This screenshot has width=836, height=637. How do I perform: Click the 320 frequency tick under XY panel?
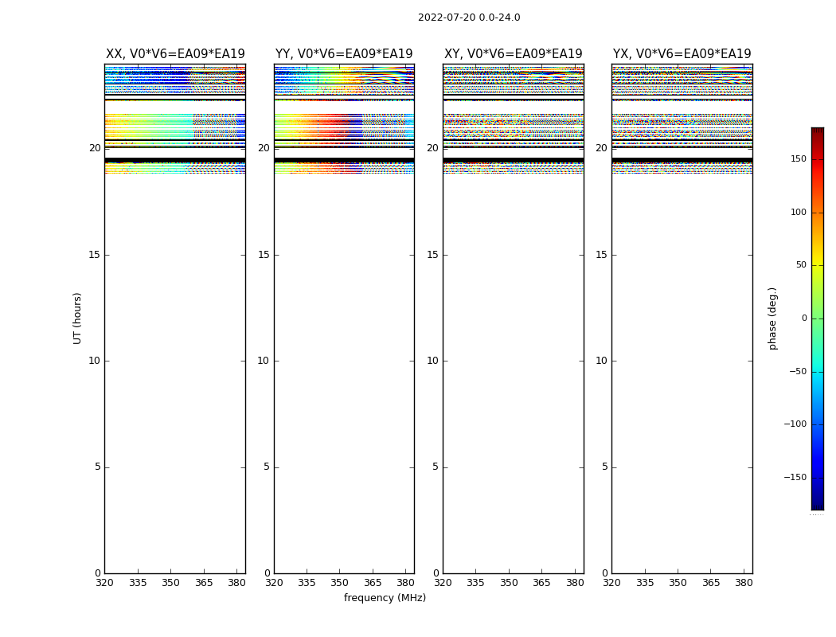tap(443, 584)
